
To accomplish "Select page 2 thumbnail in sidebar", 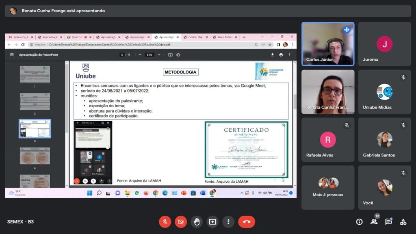I will click(x=35, y=101).
